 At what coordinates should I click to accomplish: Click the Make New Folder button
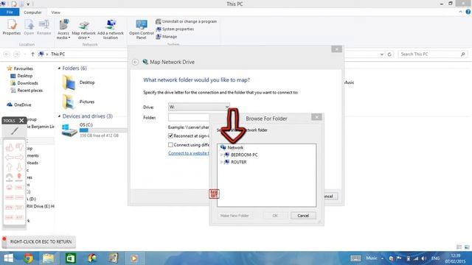click(235, 216)
